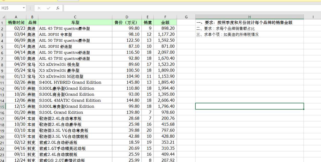Click cell 君威2.0L自动舒适版

(x=75, y=142)
